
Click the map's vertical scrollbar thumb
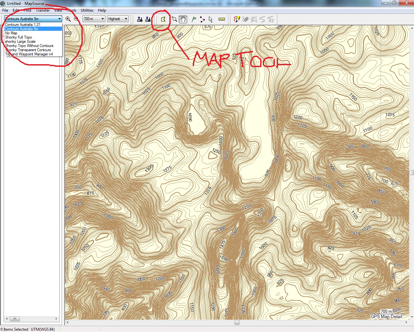coord(412,172)
